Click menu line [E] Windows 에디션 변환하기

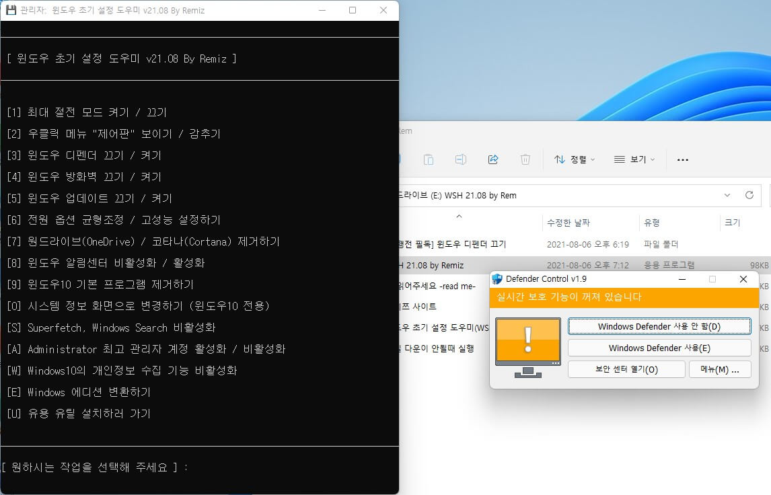79,392
